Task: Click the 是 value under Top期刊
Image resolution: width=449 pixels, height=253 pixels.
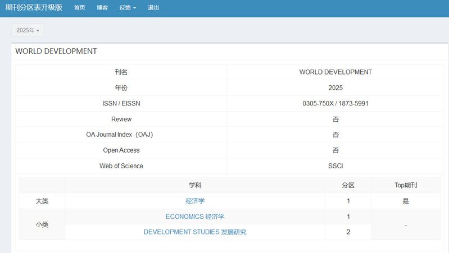Action: 406,201
